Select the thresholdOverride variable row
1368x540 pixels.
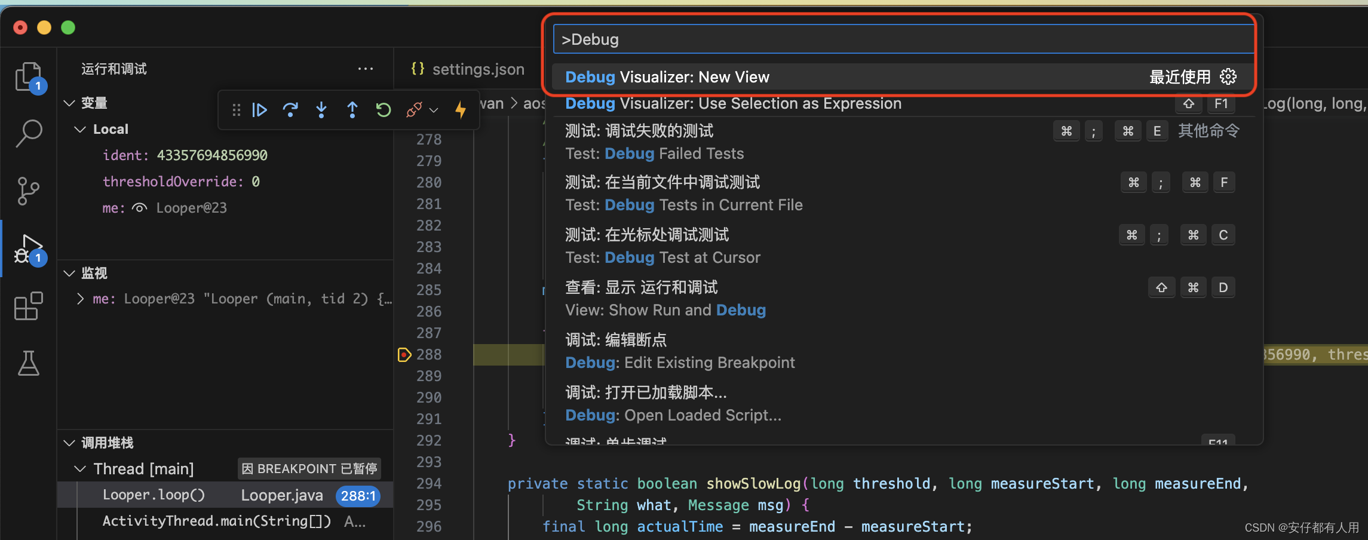pyautogui.click(x=226, y=182)
